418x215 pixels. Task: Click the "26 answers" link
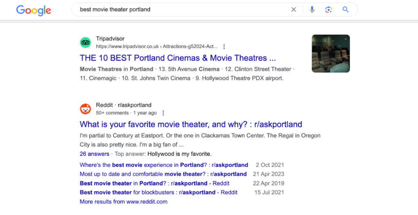pyautogui.click(x=94, y=154)
